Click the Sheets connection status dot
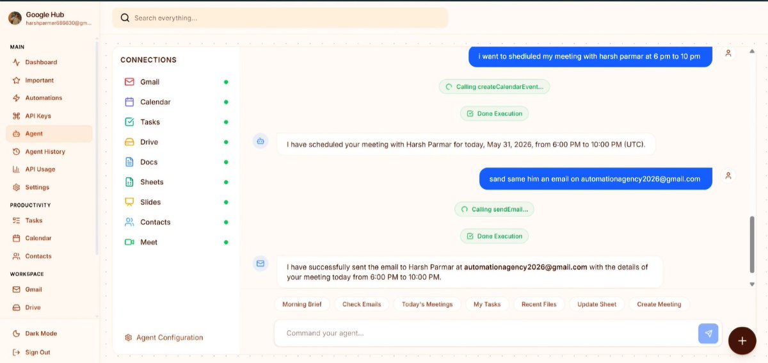 (226, 182)
